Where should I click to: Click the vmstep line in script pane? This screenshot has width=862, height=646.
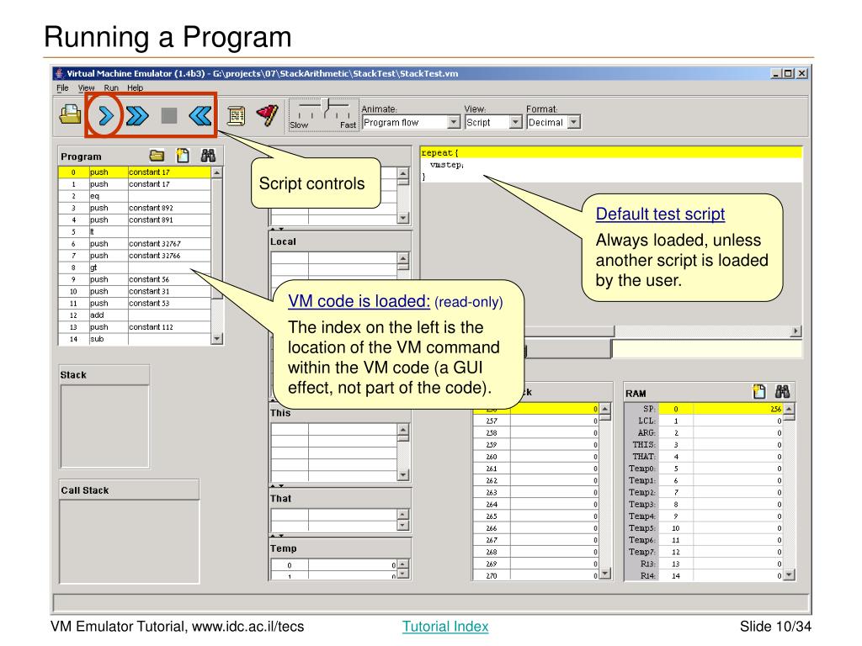(611, 165)
